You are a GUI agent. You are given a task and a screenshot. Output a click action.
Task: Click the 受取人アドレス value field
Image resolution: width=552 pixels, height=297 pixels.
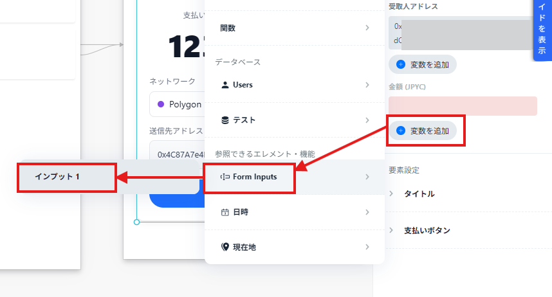(x=463, y=33)
